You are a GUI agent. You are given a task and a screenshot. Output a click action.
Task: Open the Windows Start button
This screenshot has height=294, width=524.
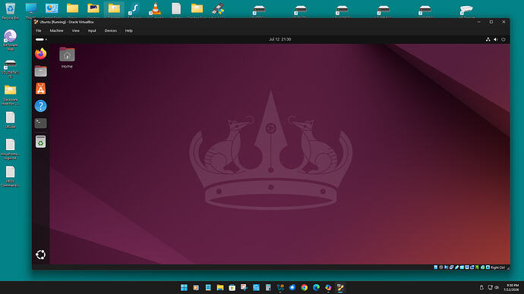[184, 287]
